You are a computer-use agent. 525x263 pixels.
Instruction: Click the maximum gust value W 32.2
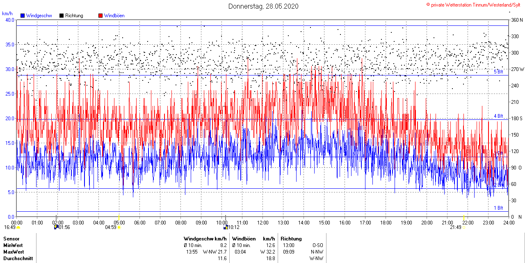tap(267, 252)
